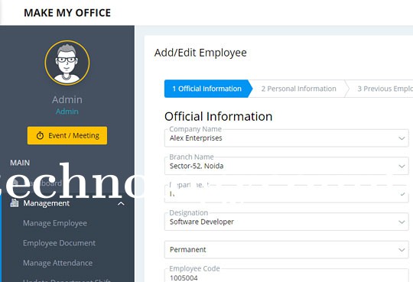Click the Official Information section heading

pos(218,116)
